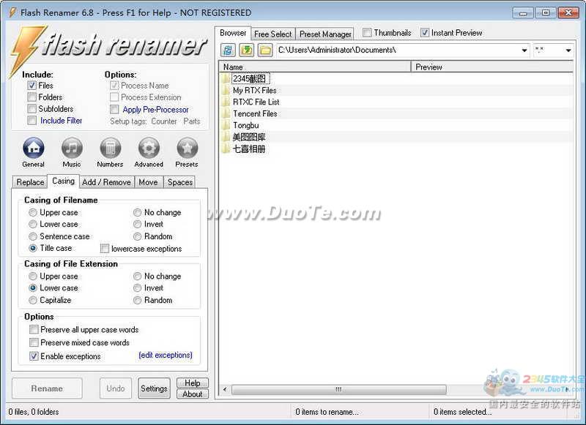Select filename Random radio button
Image resolution: width=586 pixels, height=425 pixels.
pyautogui.click(x=137, y=236)
